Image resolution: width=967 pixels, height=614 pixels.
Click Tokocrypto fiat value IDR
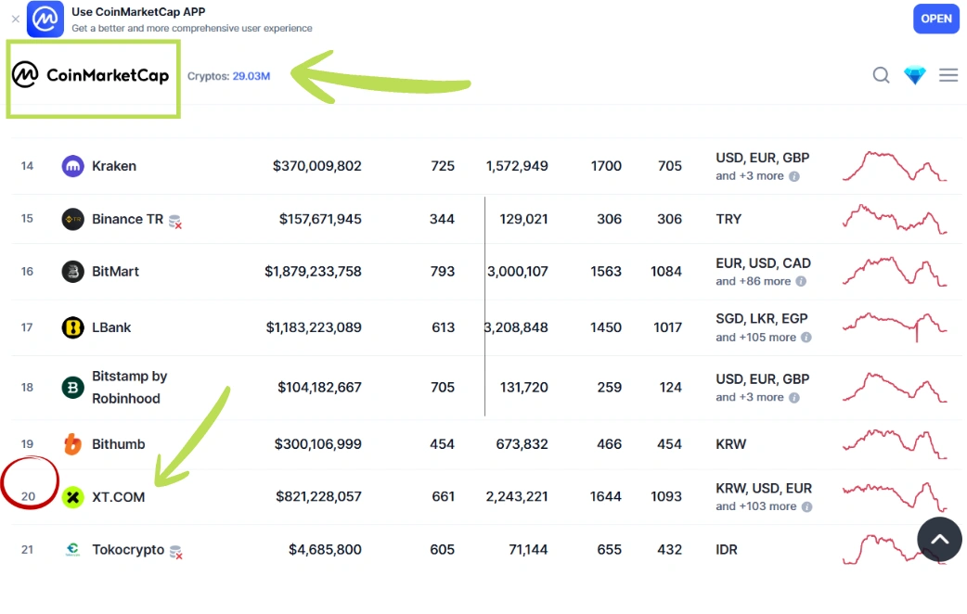point(727,549)
